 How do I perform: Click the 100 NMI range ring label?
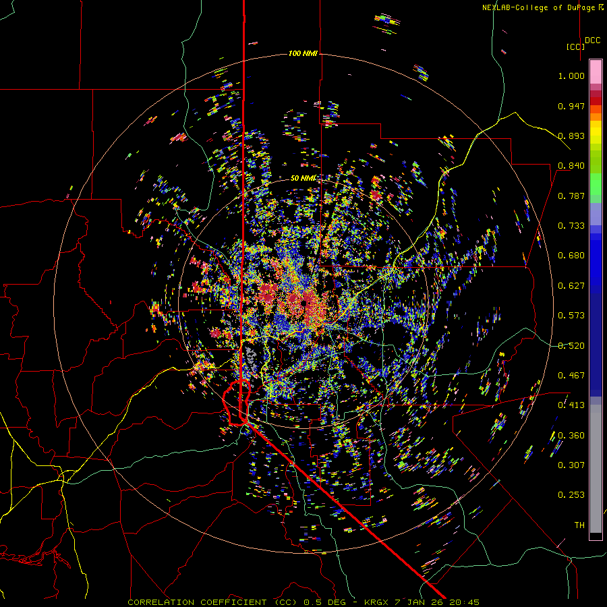pyautogui.click(x=303, y=53)
